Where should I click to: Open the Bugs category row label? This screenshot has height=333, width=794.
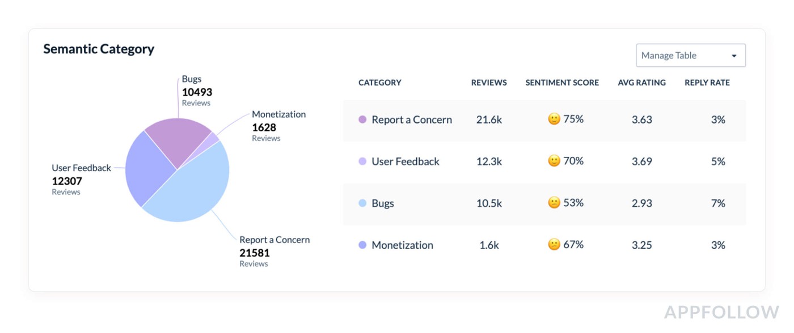click(x=382, y=203)
